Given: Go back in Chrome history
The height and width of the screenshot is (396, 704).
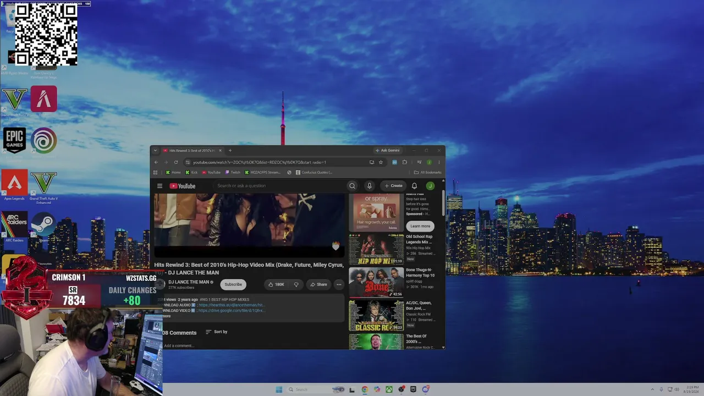Looking at the screenshot, I should click(156, 162).
